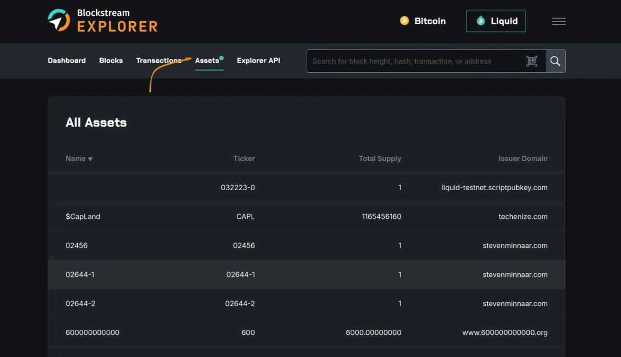Click the QR code scanner icon

(532, 61)
